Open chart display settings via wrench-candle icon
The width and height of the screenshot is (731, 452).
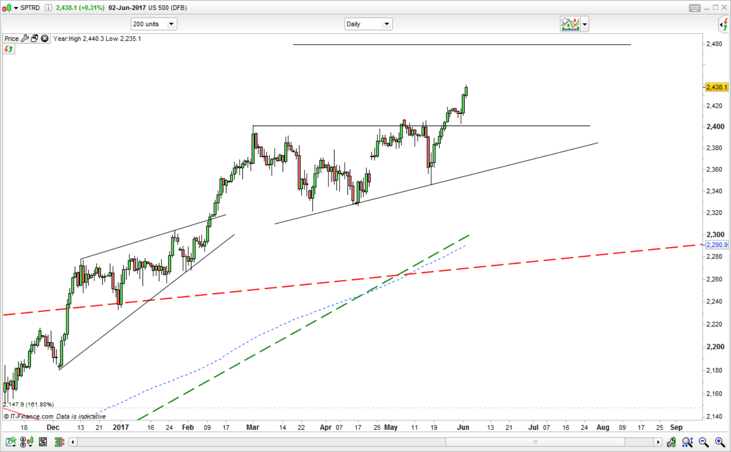(x=671, y=442)
